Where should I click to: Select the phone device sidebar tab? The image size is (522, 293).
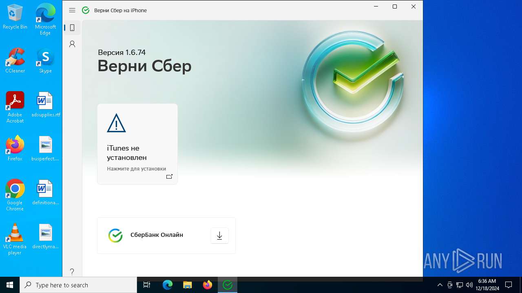[x=72, y=28]
